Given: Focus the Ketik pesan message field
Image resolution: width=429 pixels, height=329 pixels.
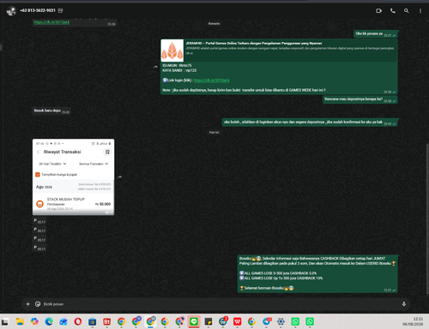Looking at the screenshot, I should pos(221,304).
